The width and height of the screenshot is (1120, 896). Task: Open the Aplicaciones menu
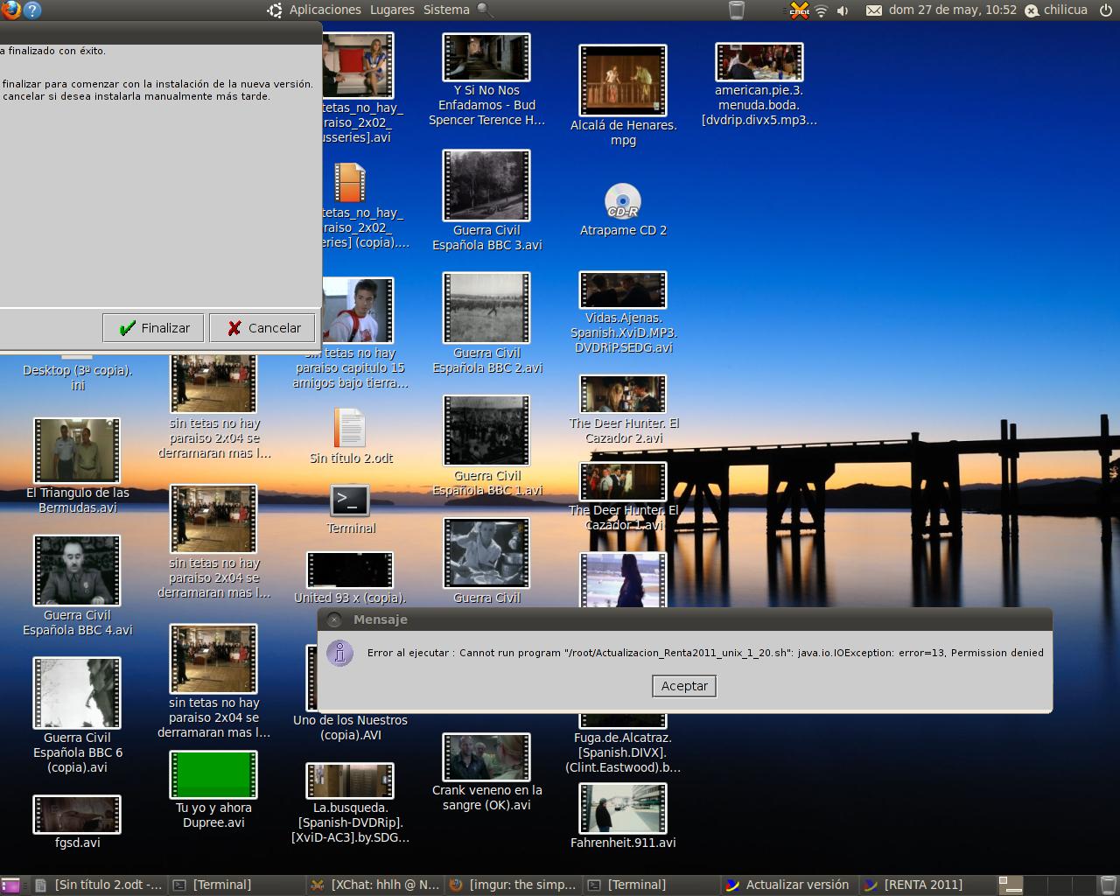(x=325, y=10)
